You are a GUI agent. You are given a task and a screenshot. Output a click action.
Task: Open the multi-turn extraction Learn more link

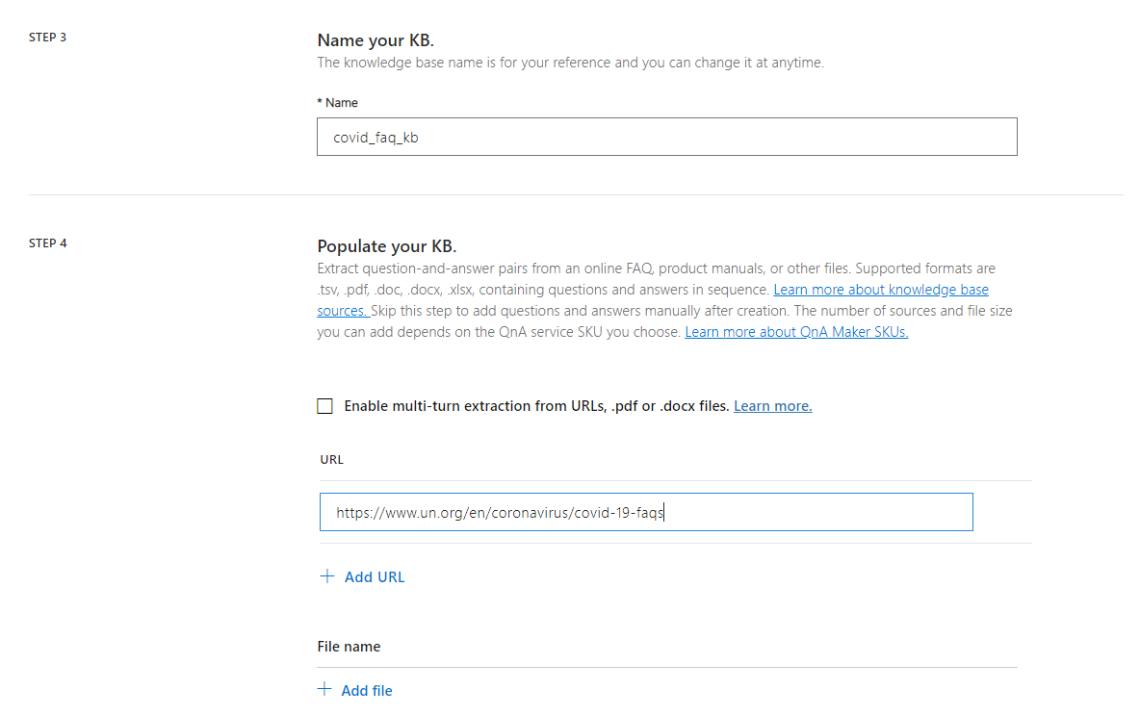click(772, 405)
